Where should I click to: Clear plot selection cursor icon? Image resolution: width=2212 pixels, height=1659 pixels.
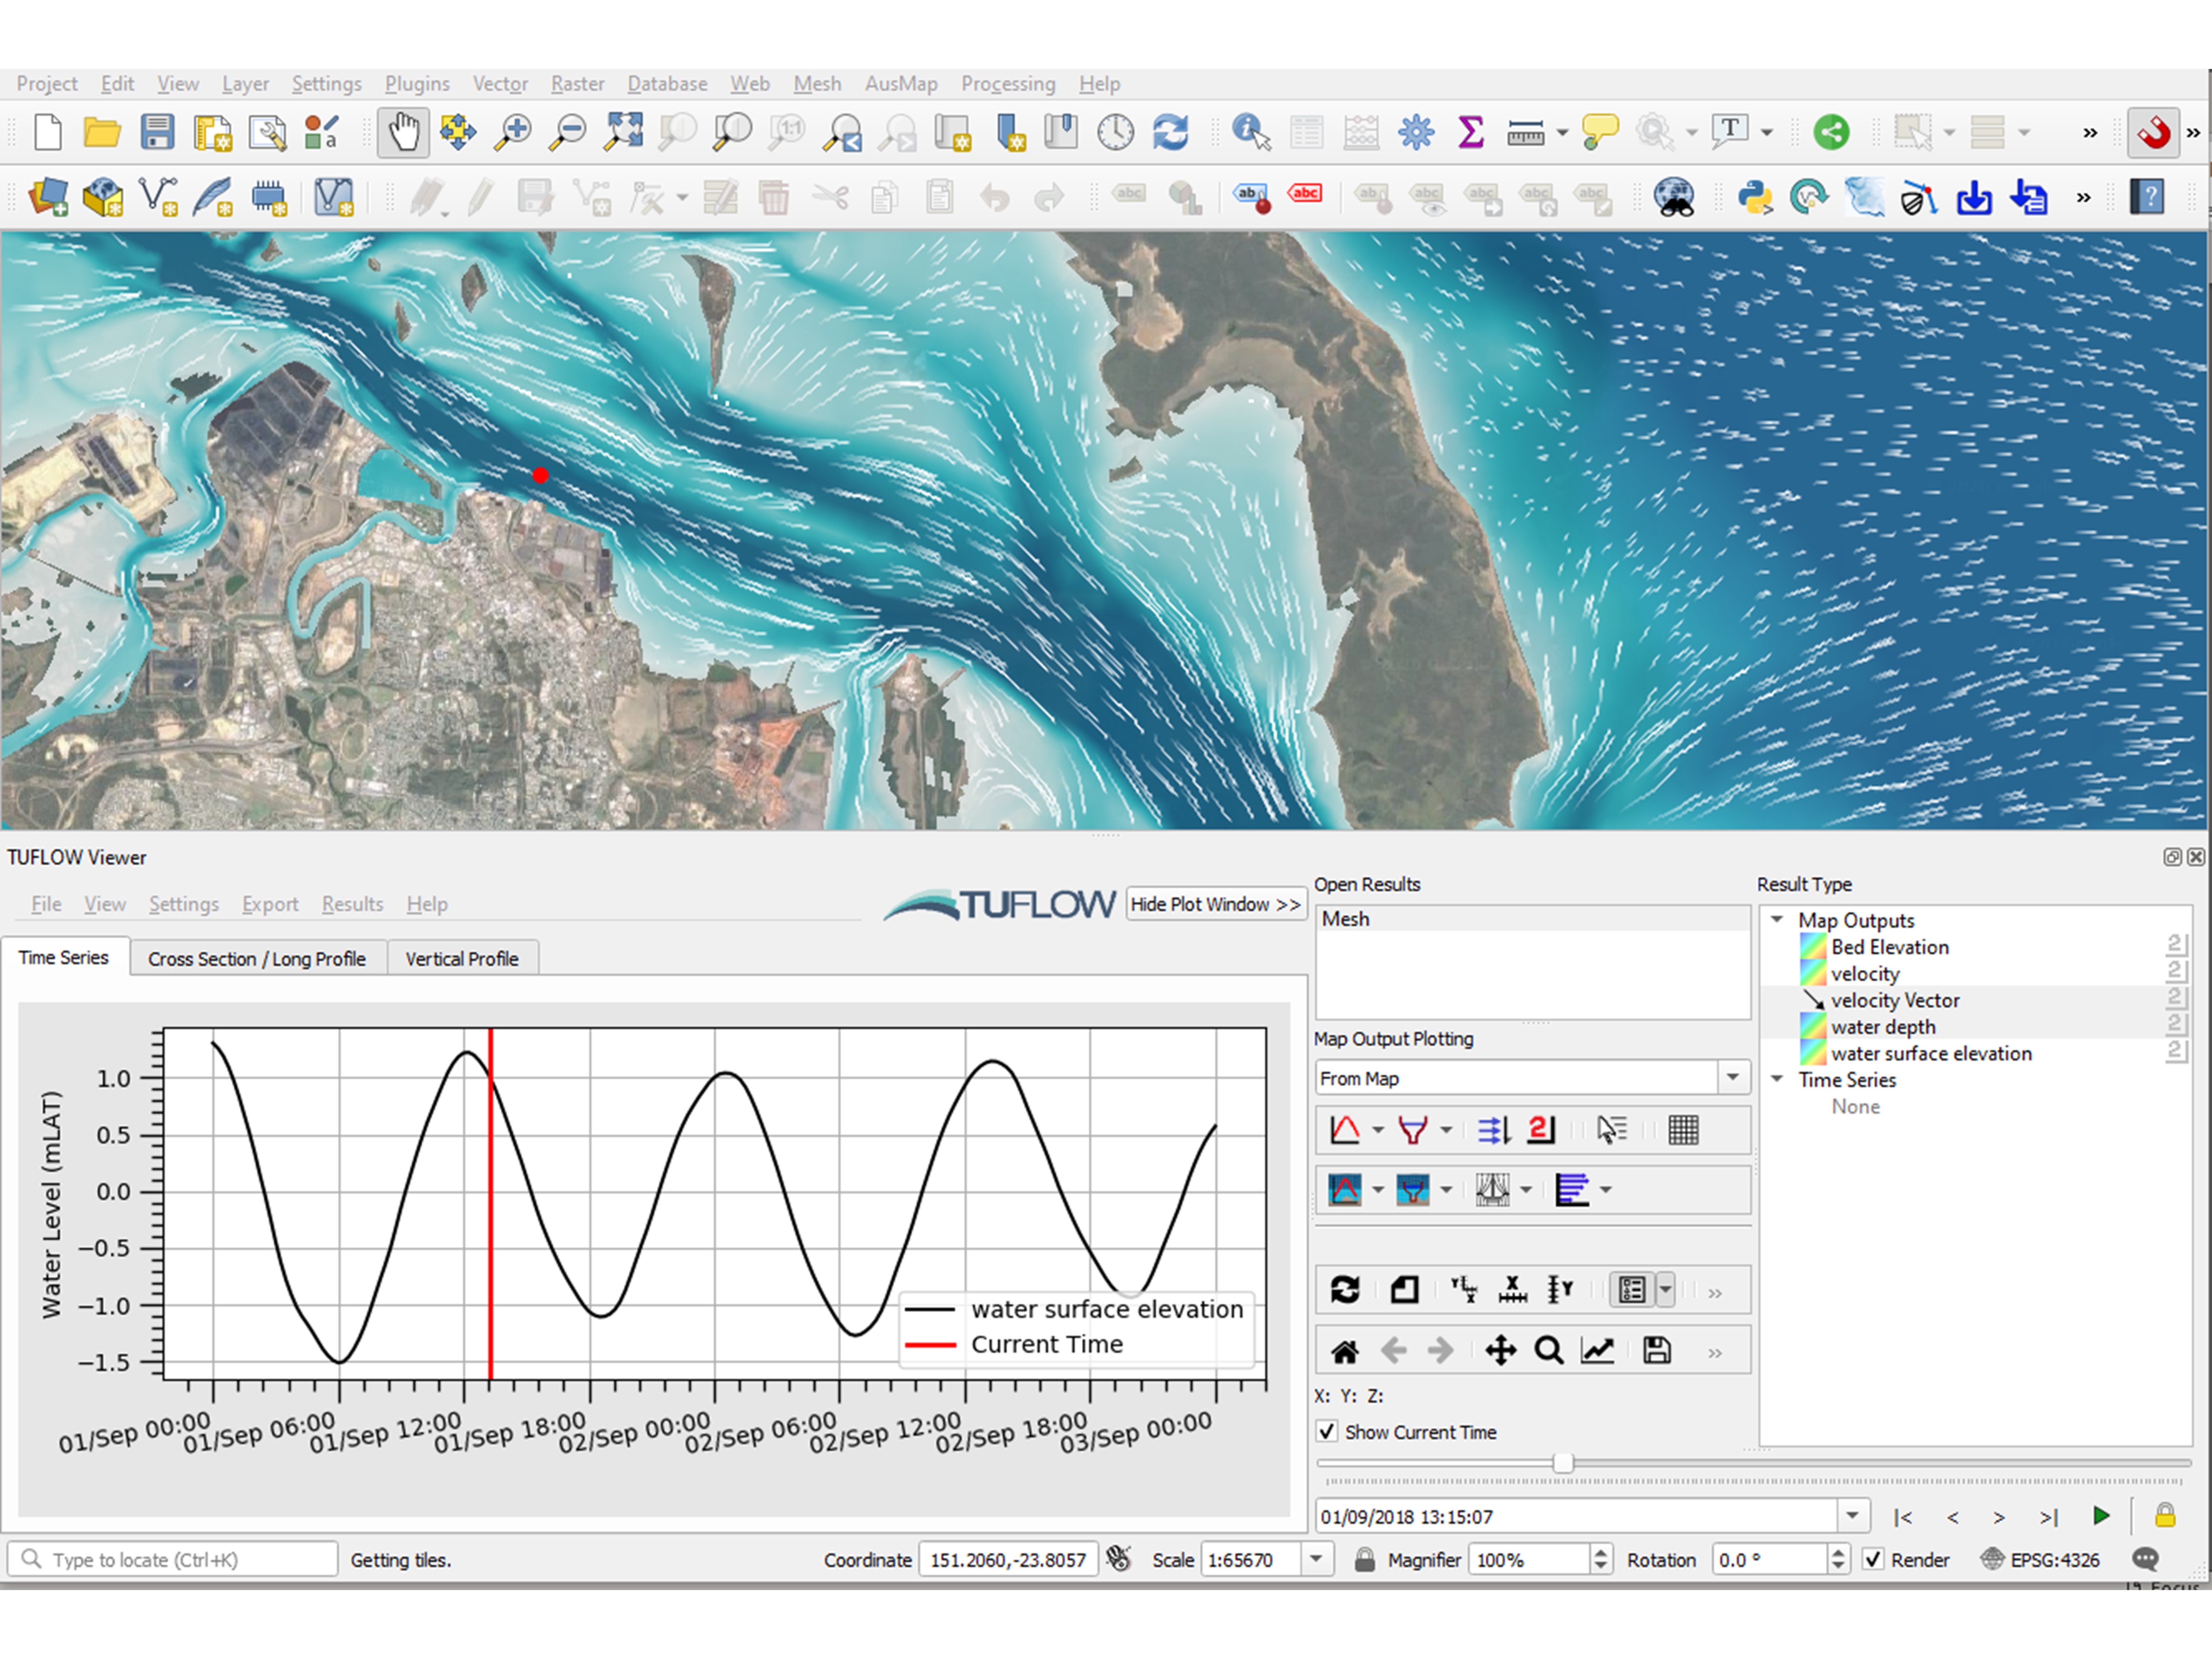(x=1612, y=1130)
